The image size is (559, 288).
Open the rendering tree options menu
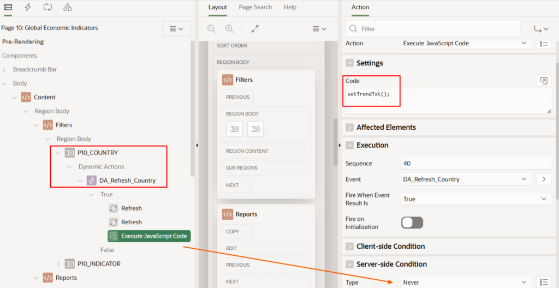(176, 29)
